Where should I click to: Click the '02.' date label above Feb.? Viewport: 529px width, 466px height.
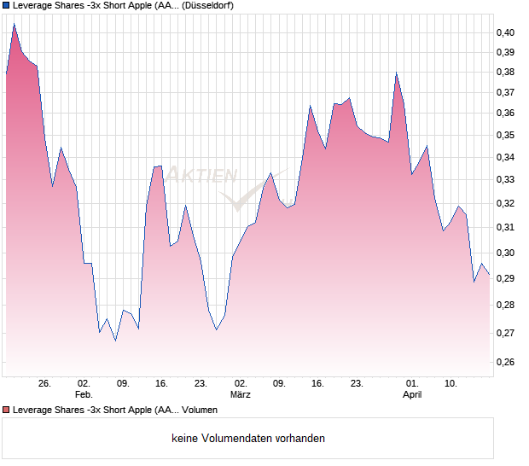(x=84, y=384)
